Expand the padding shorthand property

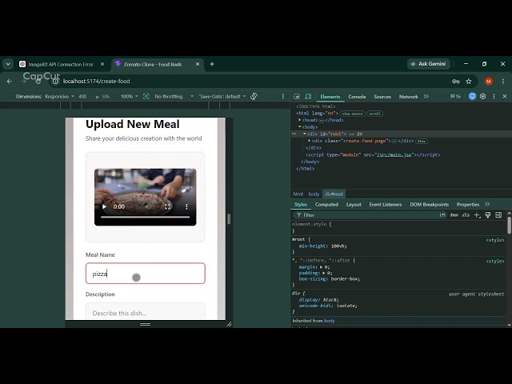coord(323,273)
